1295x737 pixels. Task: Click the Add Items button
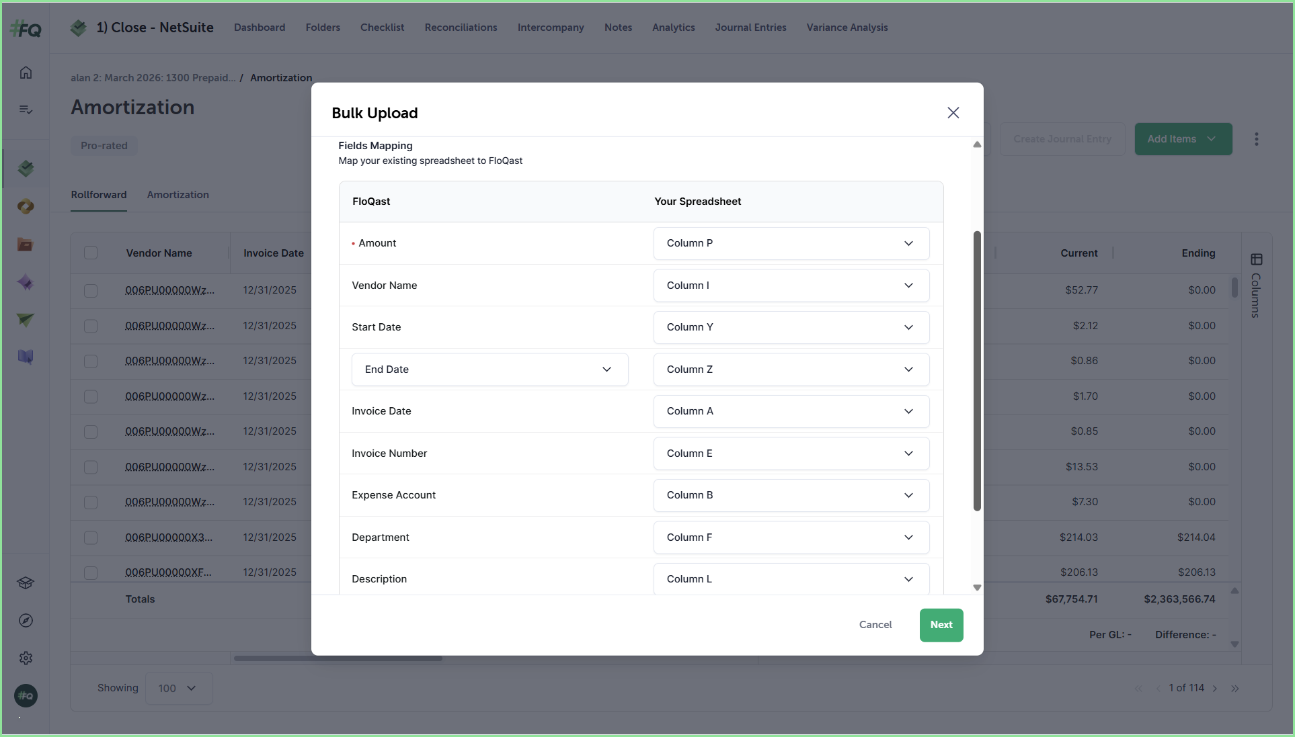[1183, 139]
